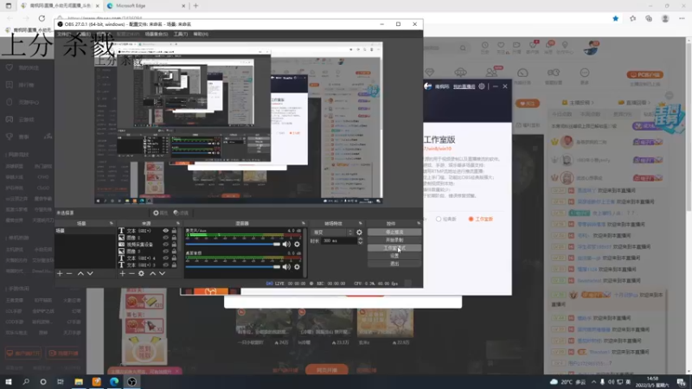Add page to favorites with star icon
The width and height of the screenshot is (692, 389).
(x=616, y=18)
